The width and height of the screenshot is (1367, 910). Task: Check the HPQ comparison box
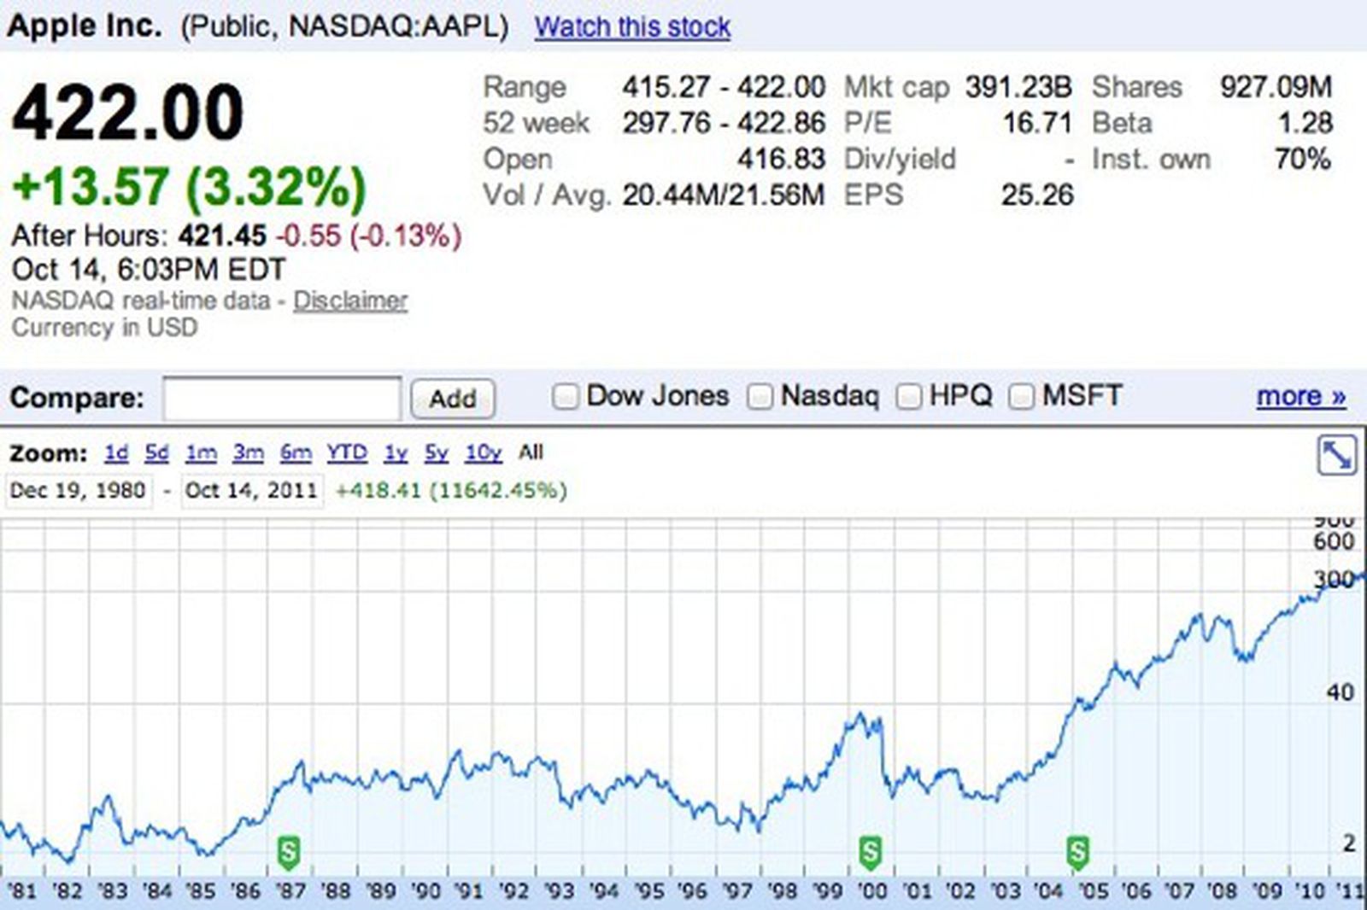909,395
